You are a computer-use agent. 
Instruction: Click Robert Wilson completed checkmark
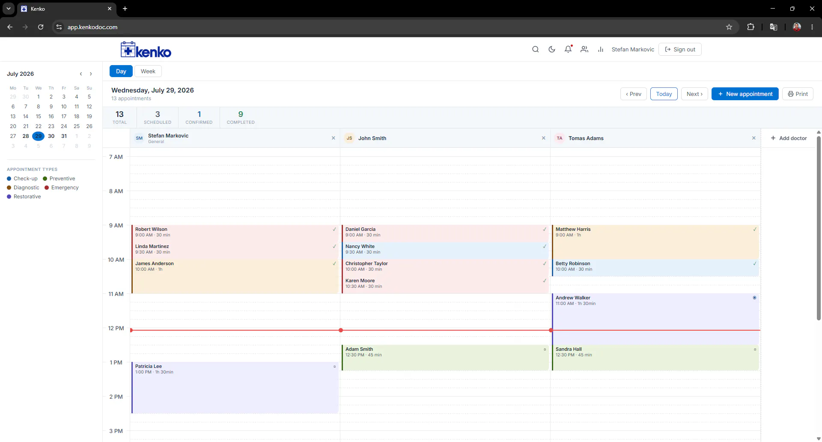pos(334,229)
